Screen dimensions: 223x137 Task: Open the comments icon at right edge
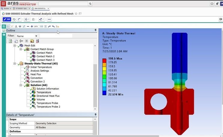(221, 19)
